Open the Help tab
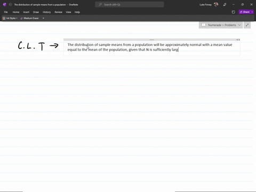 77,12
